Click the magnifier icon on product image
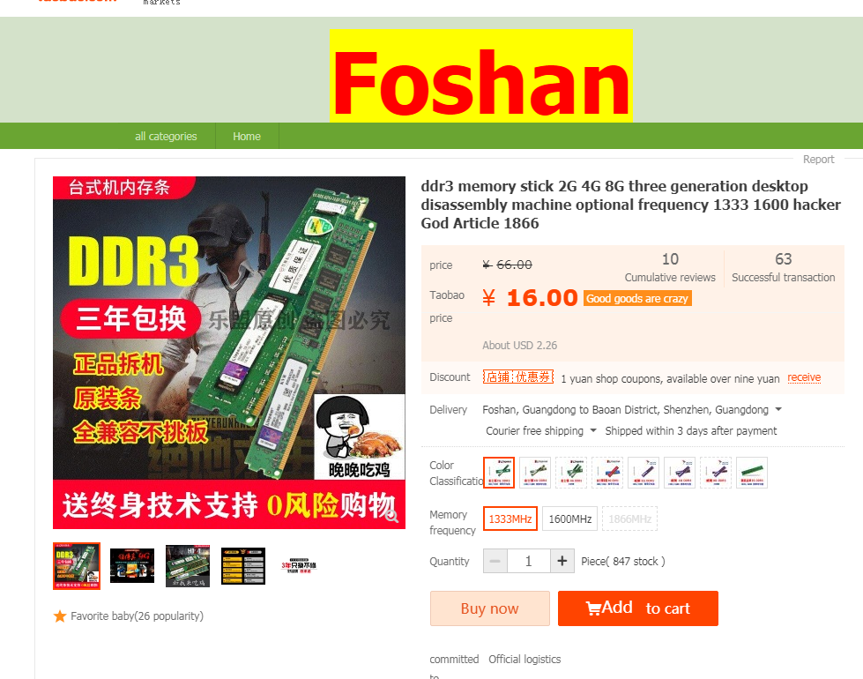863x679 pixels. [x=392, y=516]
